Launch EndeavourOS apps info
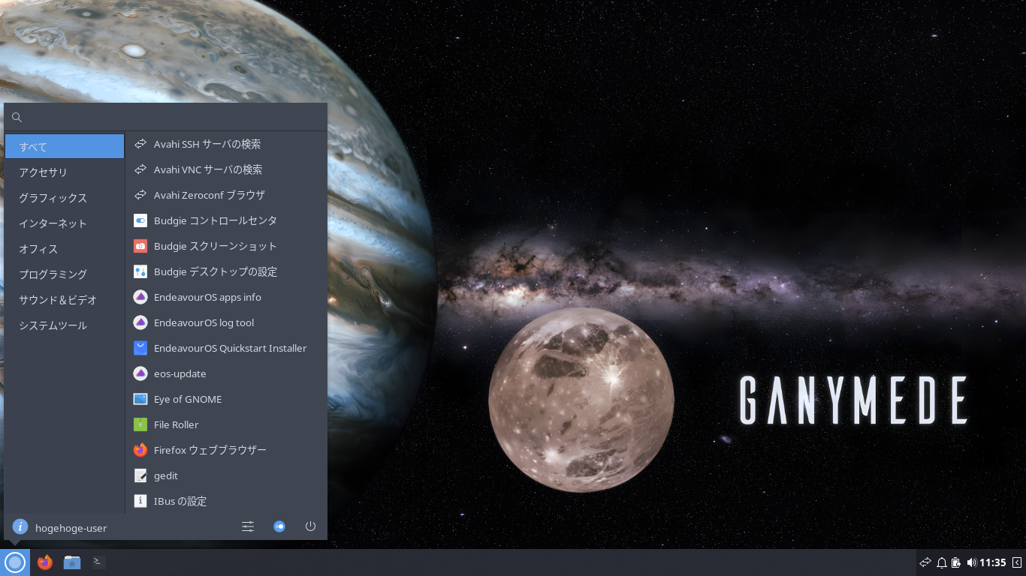The height and width of the screenshot is (576, 1026). pyautogui.click(x=226, y=297)
